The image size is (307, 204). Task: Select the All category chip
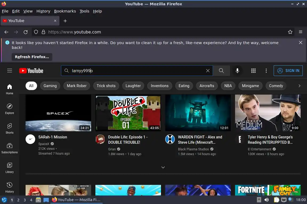[31, 86]
